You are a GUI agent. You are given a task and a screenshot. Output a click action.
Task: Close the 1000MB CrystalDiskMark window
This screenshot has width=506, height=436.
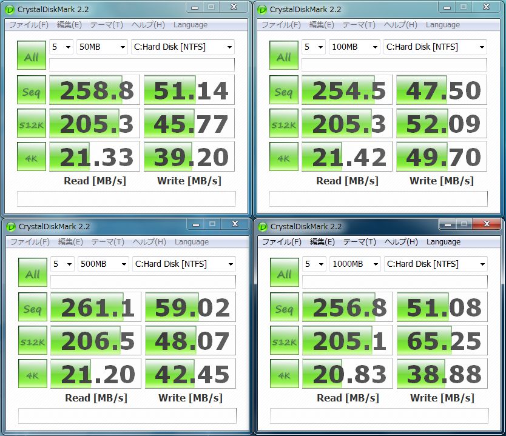tap(487, 224)
